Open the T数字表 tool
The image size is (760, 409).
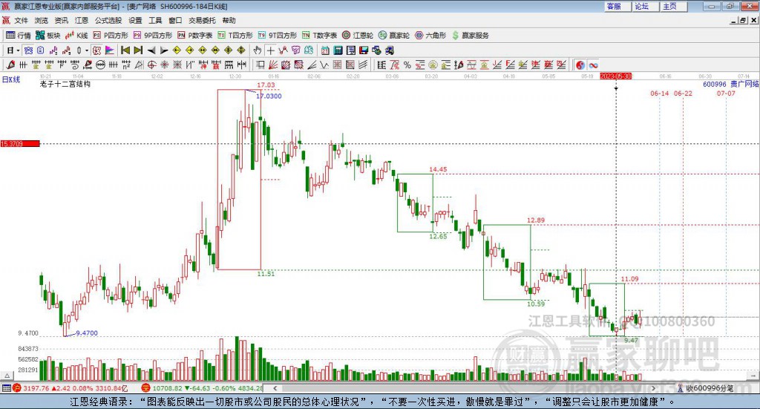[319, 36]
